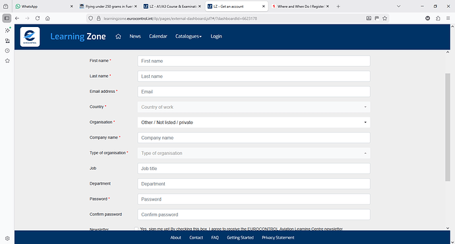The height and width of the screenshot is (244, 455).
Task: Open browser home page icon
Action: coord(47,18)
